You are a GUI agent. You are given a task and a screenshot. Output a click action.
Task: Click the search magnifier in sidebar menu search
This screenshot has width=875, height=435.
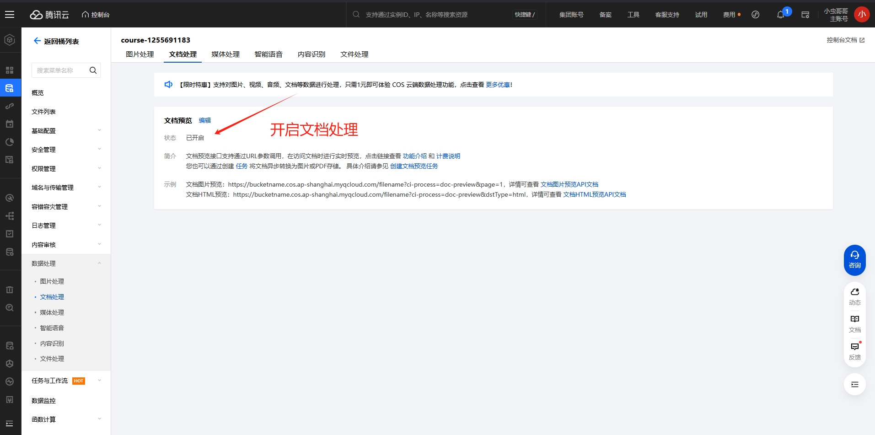(93, 70)
